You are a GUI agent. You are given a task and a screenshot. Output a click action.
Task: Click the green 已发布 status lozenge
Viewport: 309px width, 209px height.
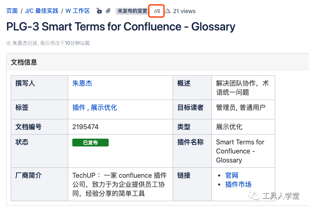point(90,142)
